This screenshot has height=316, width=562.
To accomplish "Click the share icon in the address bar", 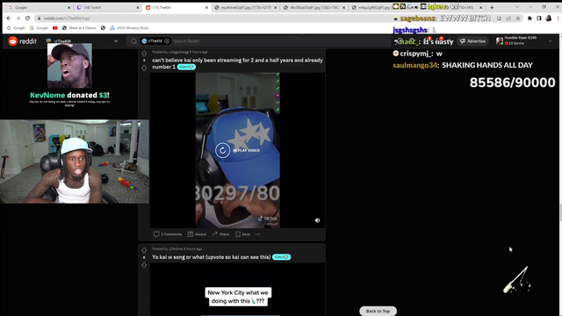I will [x=508, y=18].
